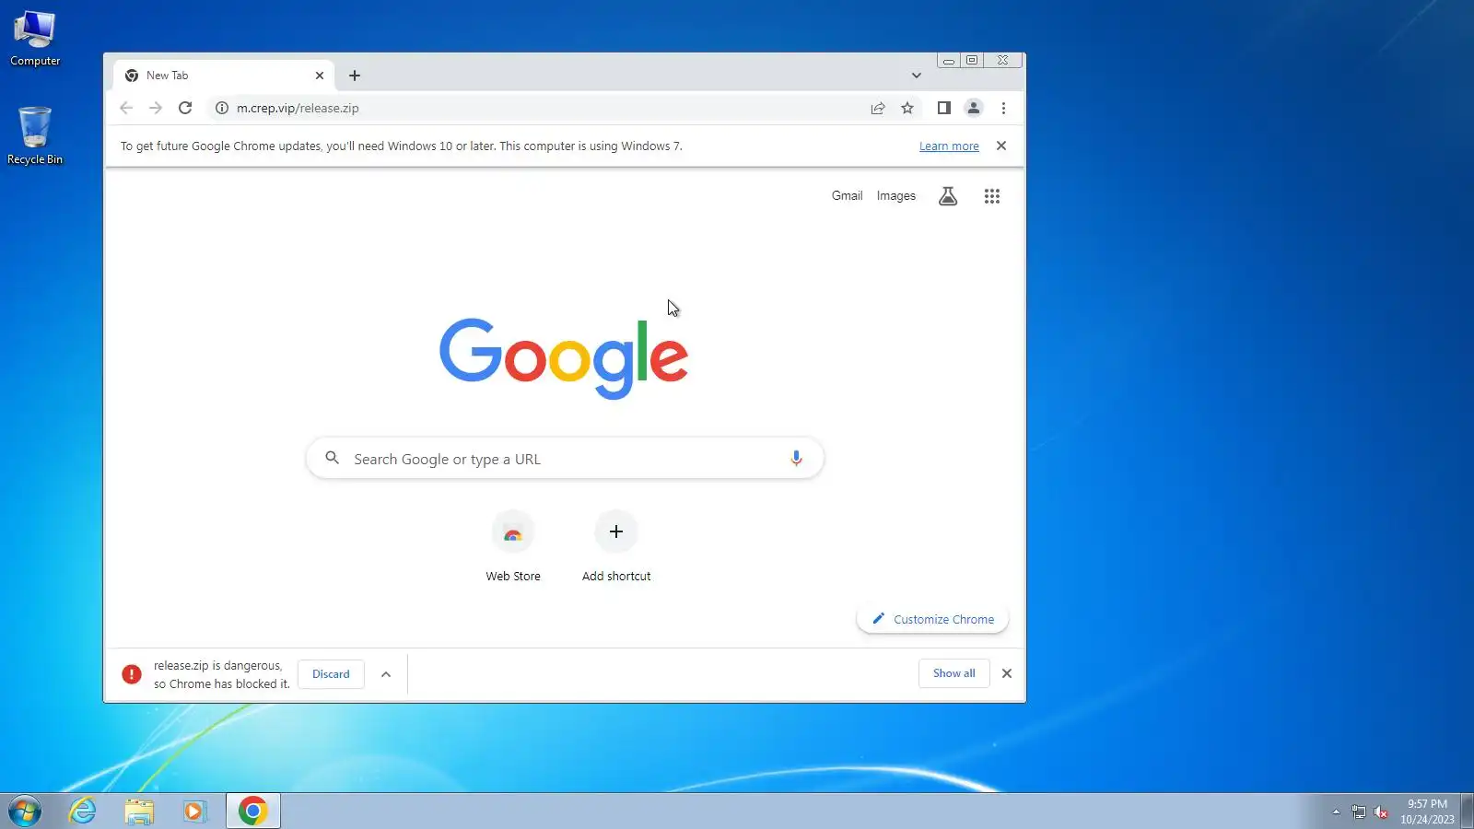Image resolution: width=1474 pixels, height=829 pixels.
Task: Discard the blocked release.zip download
Action: [331, 674]
